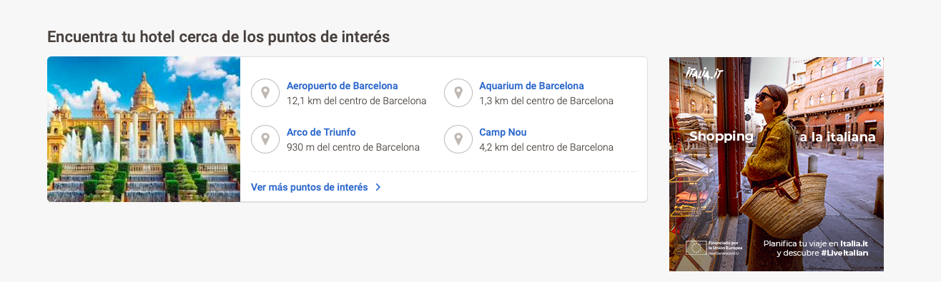This screenshot has height=282, width=941.
Task: Click the pin icon beside Aquarium de Barcelona
Action: [x=458, y=93]
